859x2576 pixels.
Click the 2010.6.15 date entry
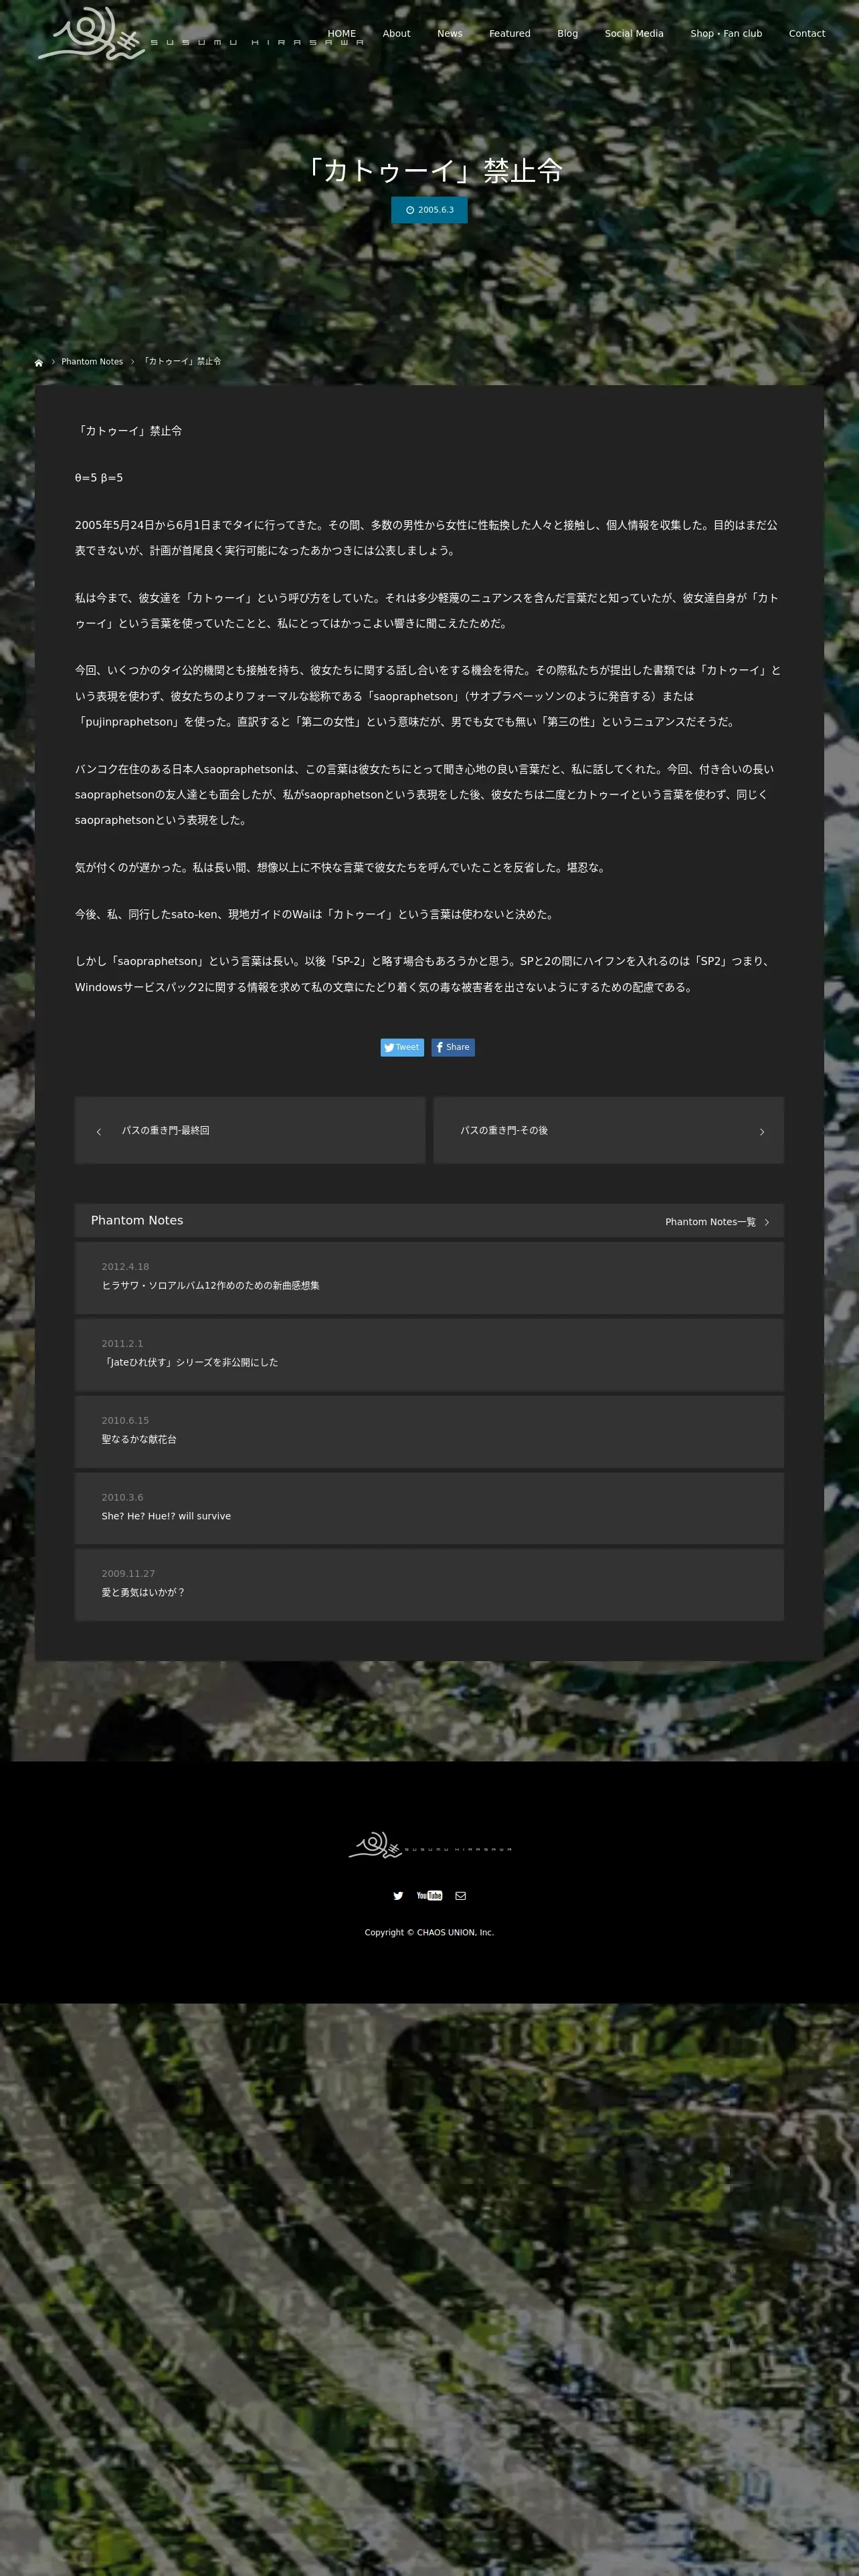tap(125, 1420)
